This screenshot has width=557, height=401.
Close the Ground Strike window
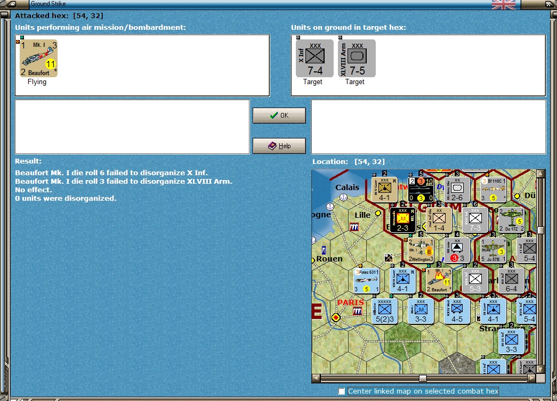(549, 4)
